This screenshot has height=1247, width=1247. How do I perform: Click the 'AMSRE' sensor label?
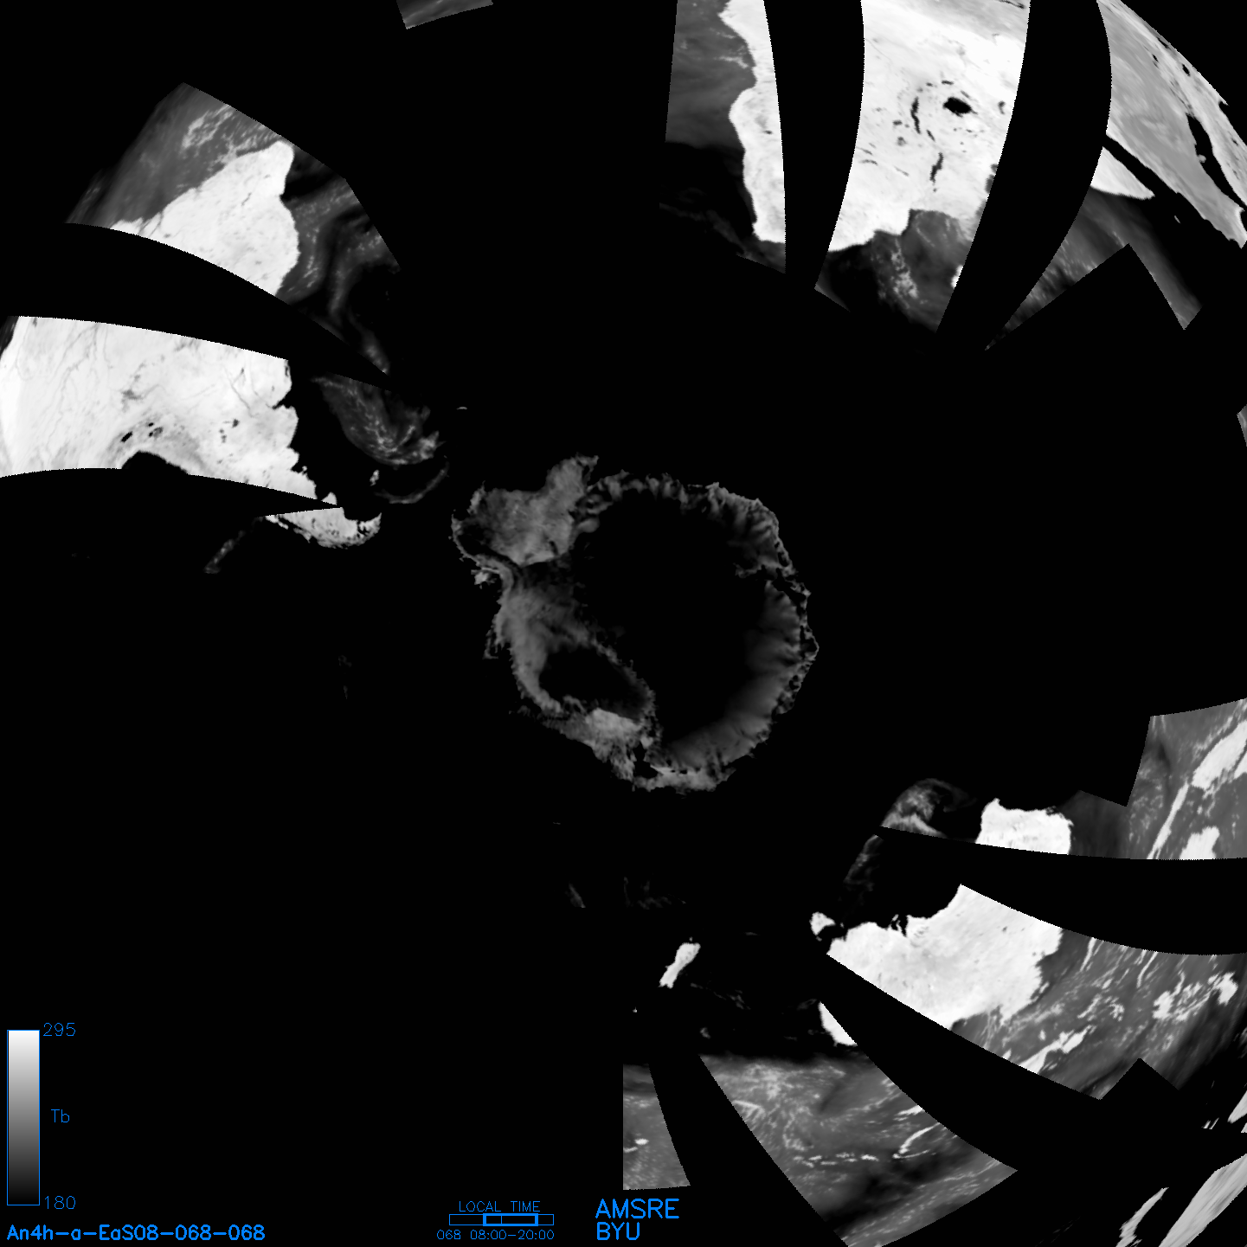[x=638, y=1209]
